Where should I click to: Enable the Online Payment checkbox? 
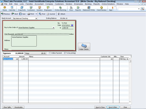[50, 53]
